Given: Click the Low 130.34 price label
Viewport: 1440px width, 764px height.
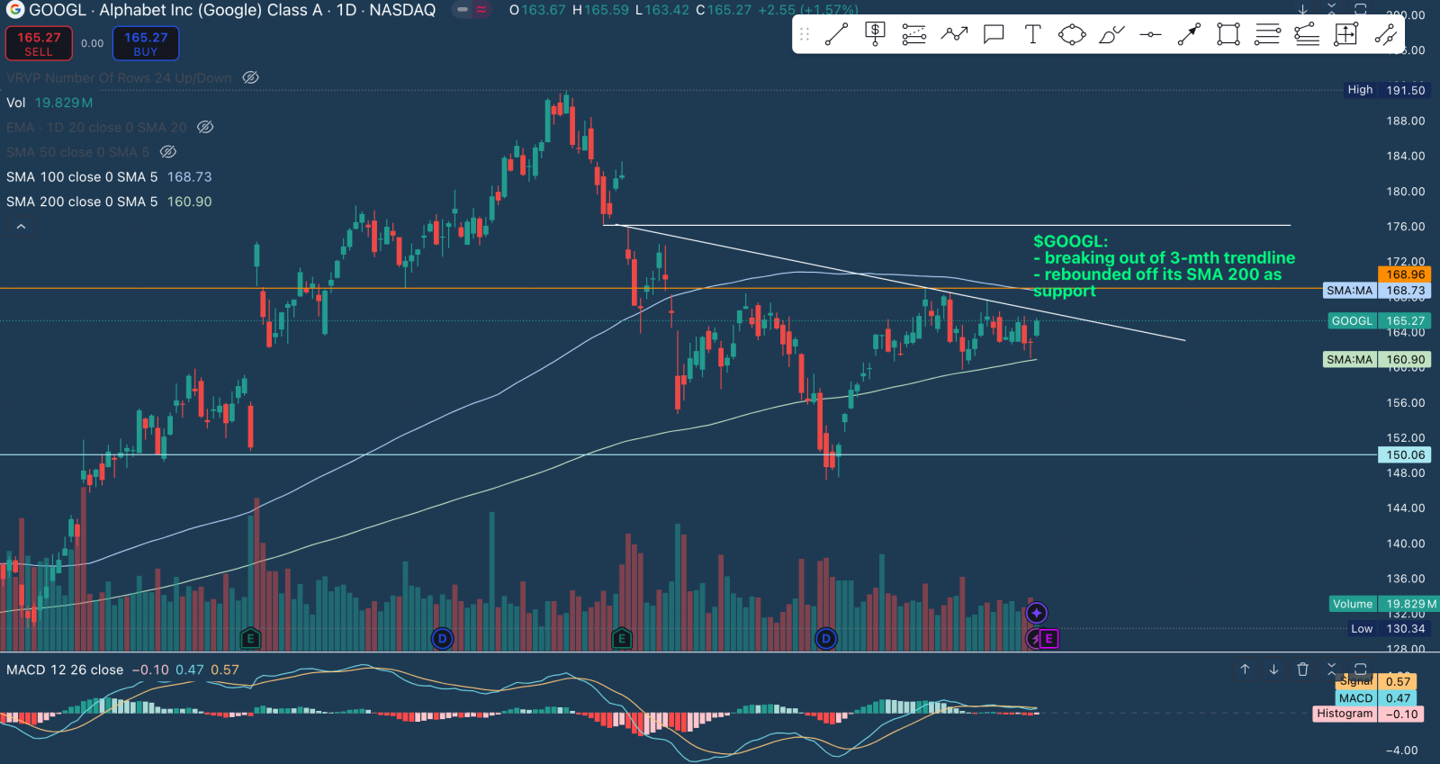Looking at the screenshot, I should tap(1388, 629).
